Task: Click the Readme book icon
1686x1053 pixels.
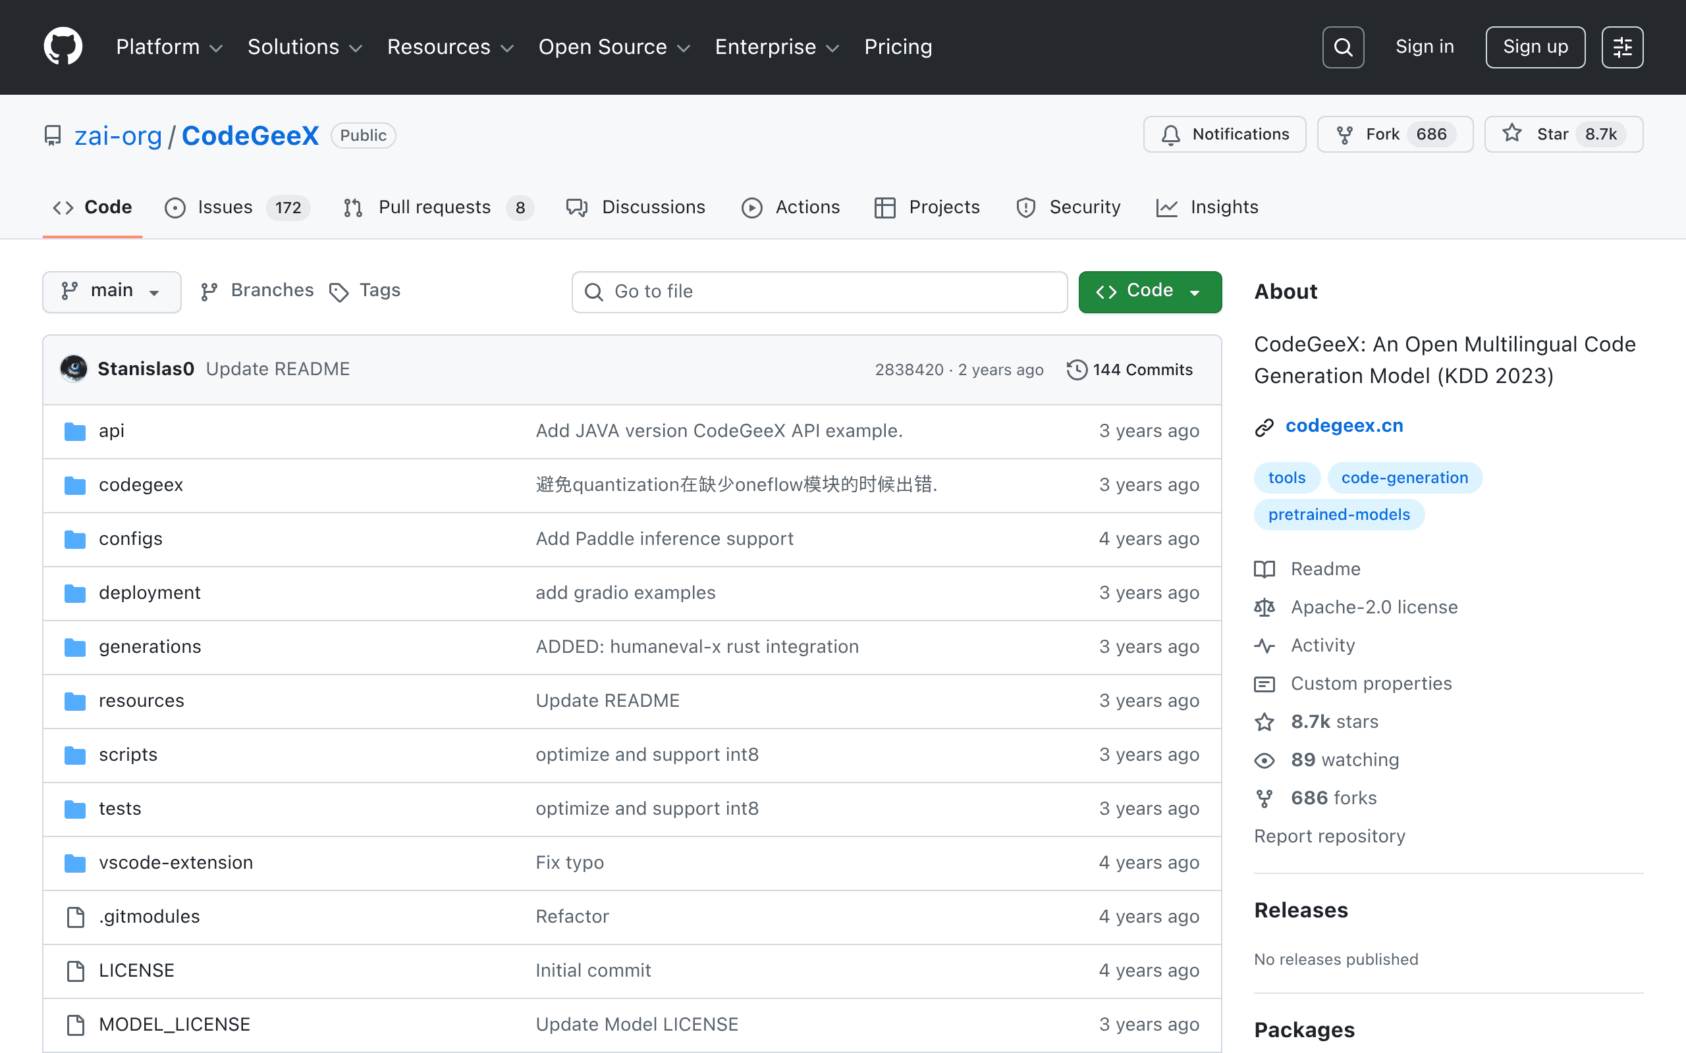Action: point(1264,570)
